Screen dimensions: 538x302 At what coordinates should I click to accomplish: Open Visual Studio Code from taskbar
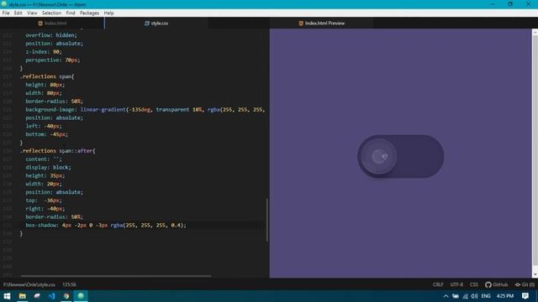(52, 296)
